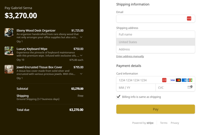The height and width of the screenshot is (135, 210).
Task: Click Enter address manually link
Action: coord(130,56)
